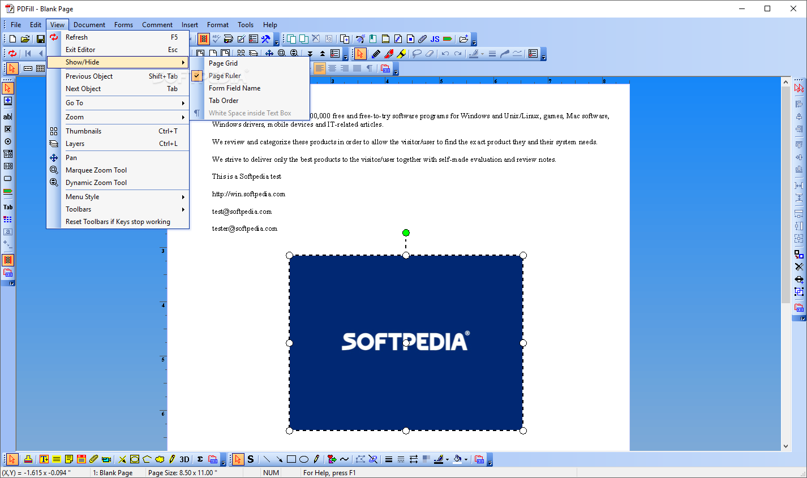This screenshot has height=478, width=807.
Task: Click the Pan four-arrow icon in toolbar
Action: point(269,54)
